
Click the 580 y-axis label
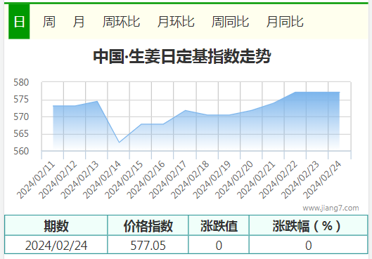tap(21, 82)
